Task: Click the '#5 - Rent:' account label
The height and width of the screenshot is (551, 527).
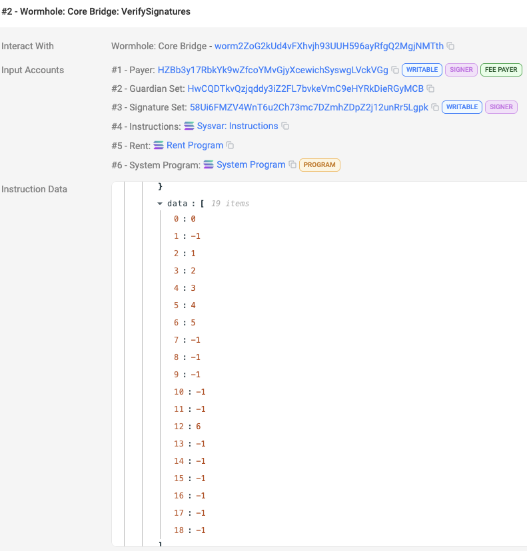Action: point(131,146)
